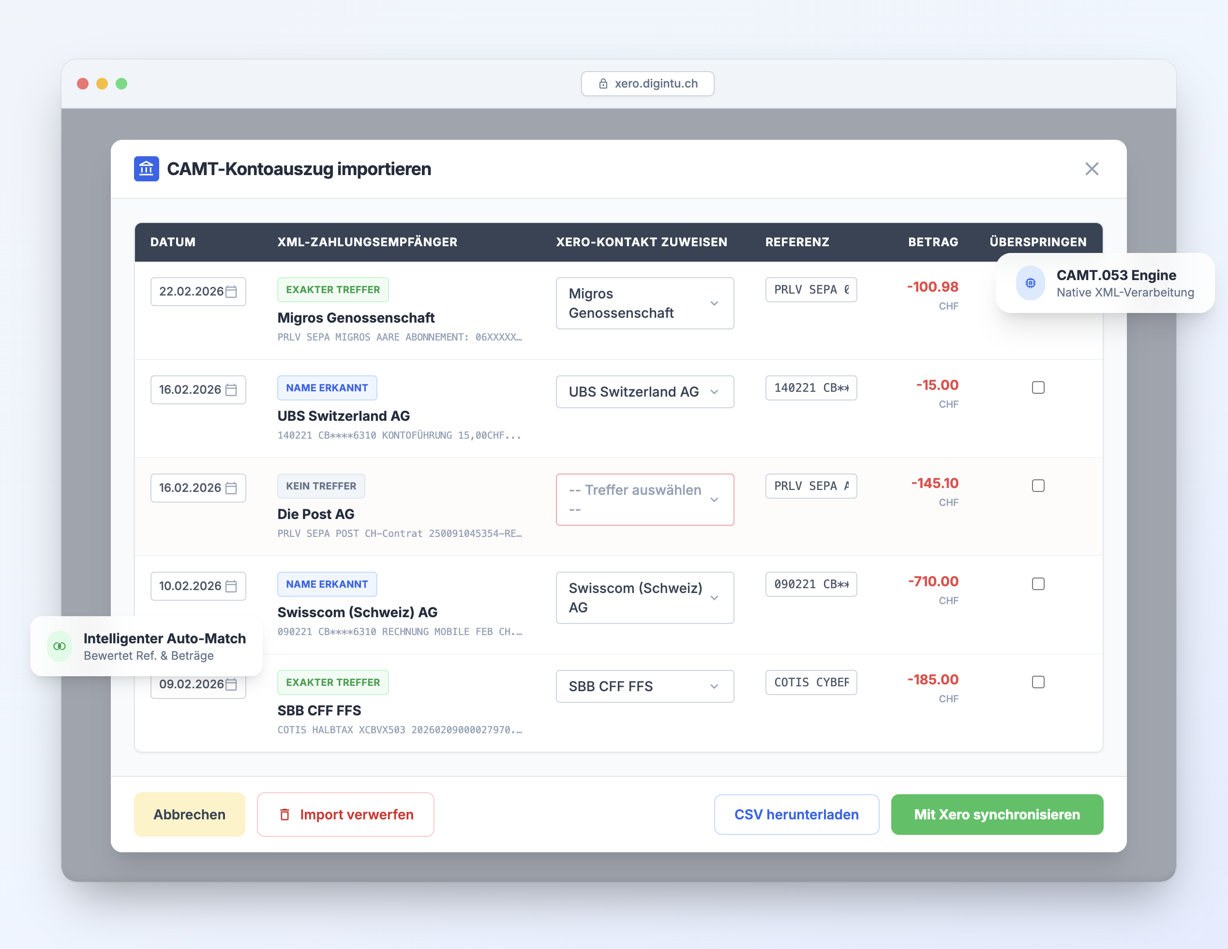Viewport: 1228px width, 949px height.
Task: Click the Import verwerfen button
Action: [x=345, y=814]
